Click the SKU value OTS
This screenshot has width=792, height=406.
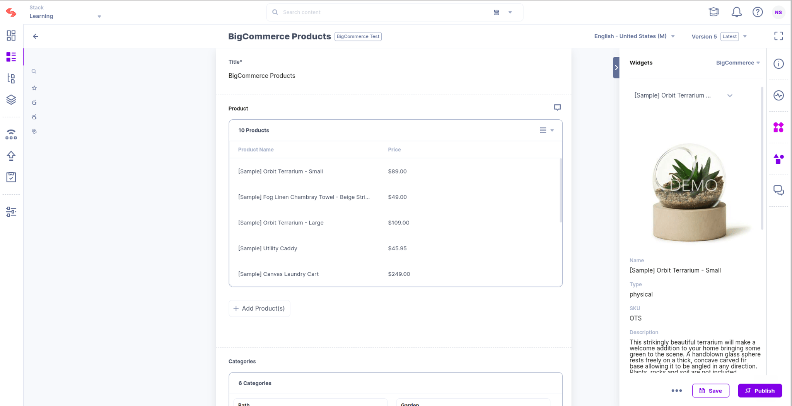coord(635,318)
